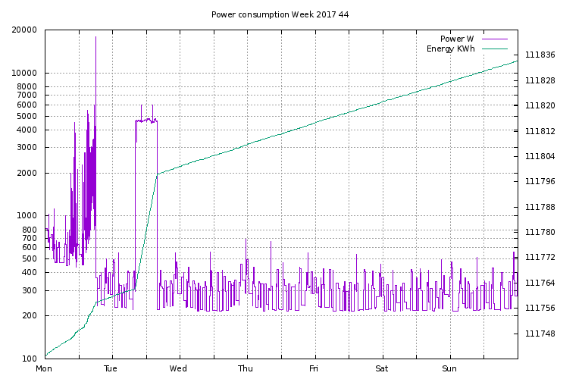
Task: Click the 200 left axis label
Action: pos(30,315)
